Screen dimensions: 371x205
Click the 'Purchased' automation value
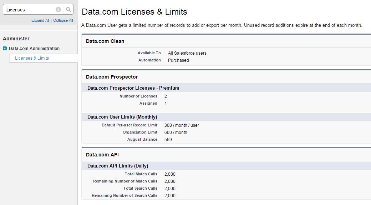pos(178,60)
